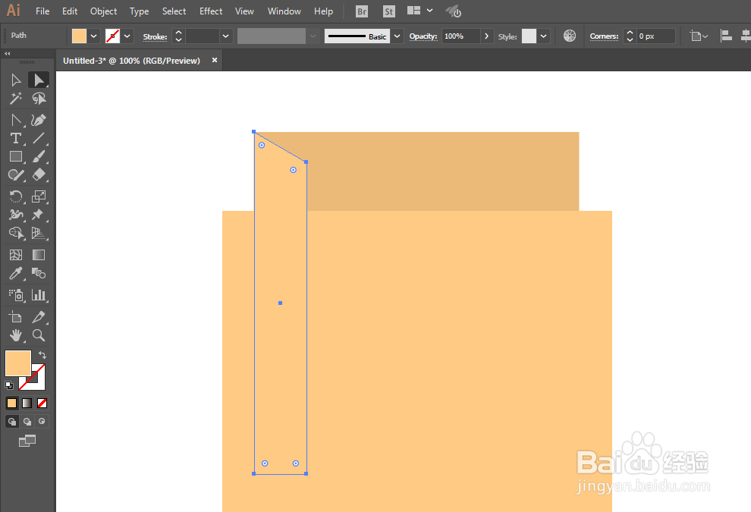
Task: Select the Direct Selection tool
Action: tap(39, 80)
